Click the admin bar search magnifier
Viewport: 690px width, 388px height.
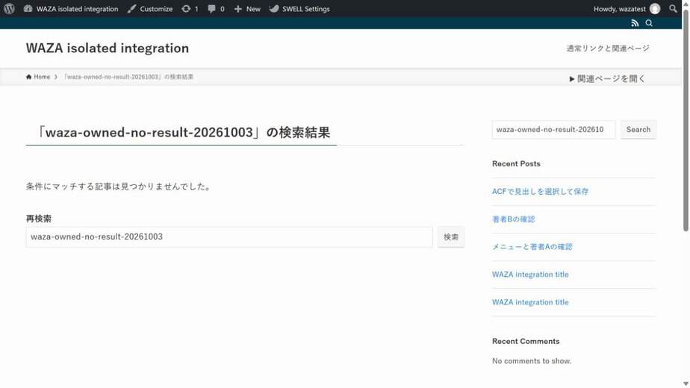coord(673,9)
